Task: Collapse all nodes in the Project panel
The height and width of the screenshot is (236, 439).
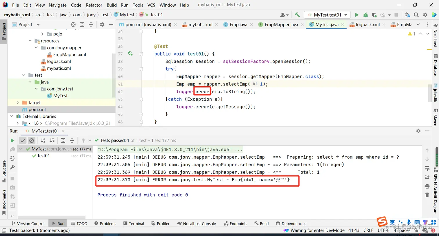Action: tap(91, 25)
